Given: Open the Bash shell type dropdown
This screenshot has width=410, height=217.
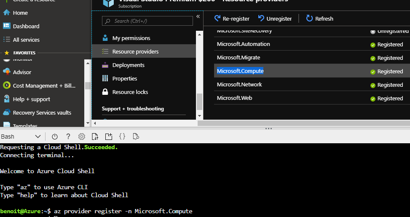Looking at the screenshot, I should (x=21, y=137).
